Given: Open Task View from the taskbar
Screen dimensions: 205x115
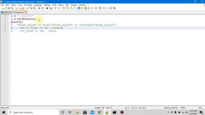Looking at the screenshot, I should coord(70,112).
